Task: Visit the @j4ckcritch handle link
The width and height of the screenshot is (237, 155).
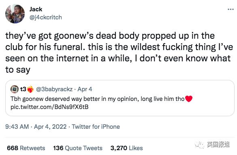Action: coord(46,17)
